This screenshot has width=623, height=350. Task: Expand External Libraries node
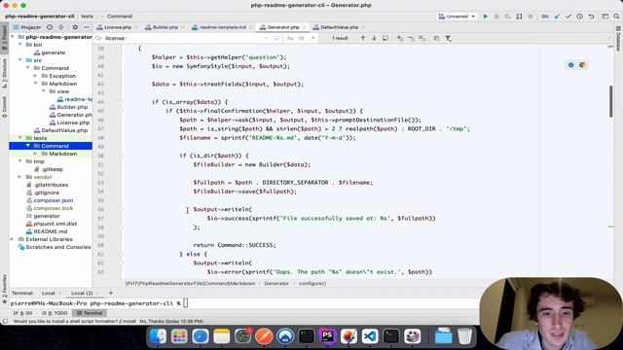pyautogui.click(x=13, y=239)
